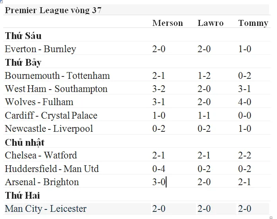Click the 'Thứ Bảy' day heading
The image size is (277, 219).
[x=23, y=63]
